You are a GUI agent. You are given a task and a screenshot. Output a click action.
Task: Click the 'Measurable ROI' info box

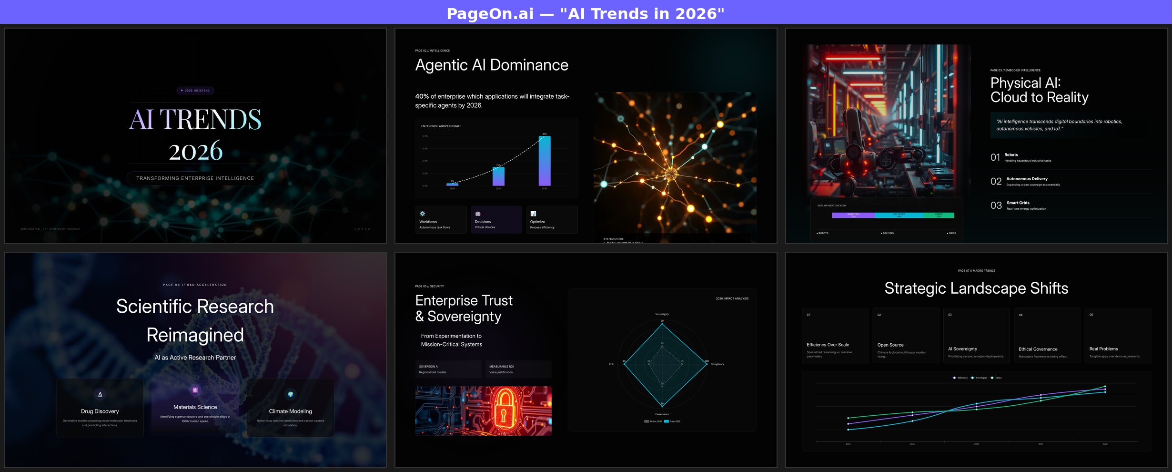pyautogui.click(x=518, y=369)
